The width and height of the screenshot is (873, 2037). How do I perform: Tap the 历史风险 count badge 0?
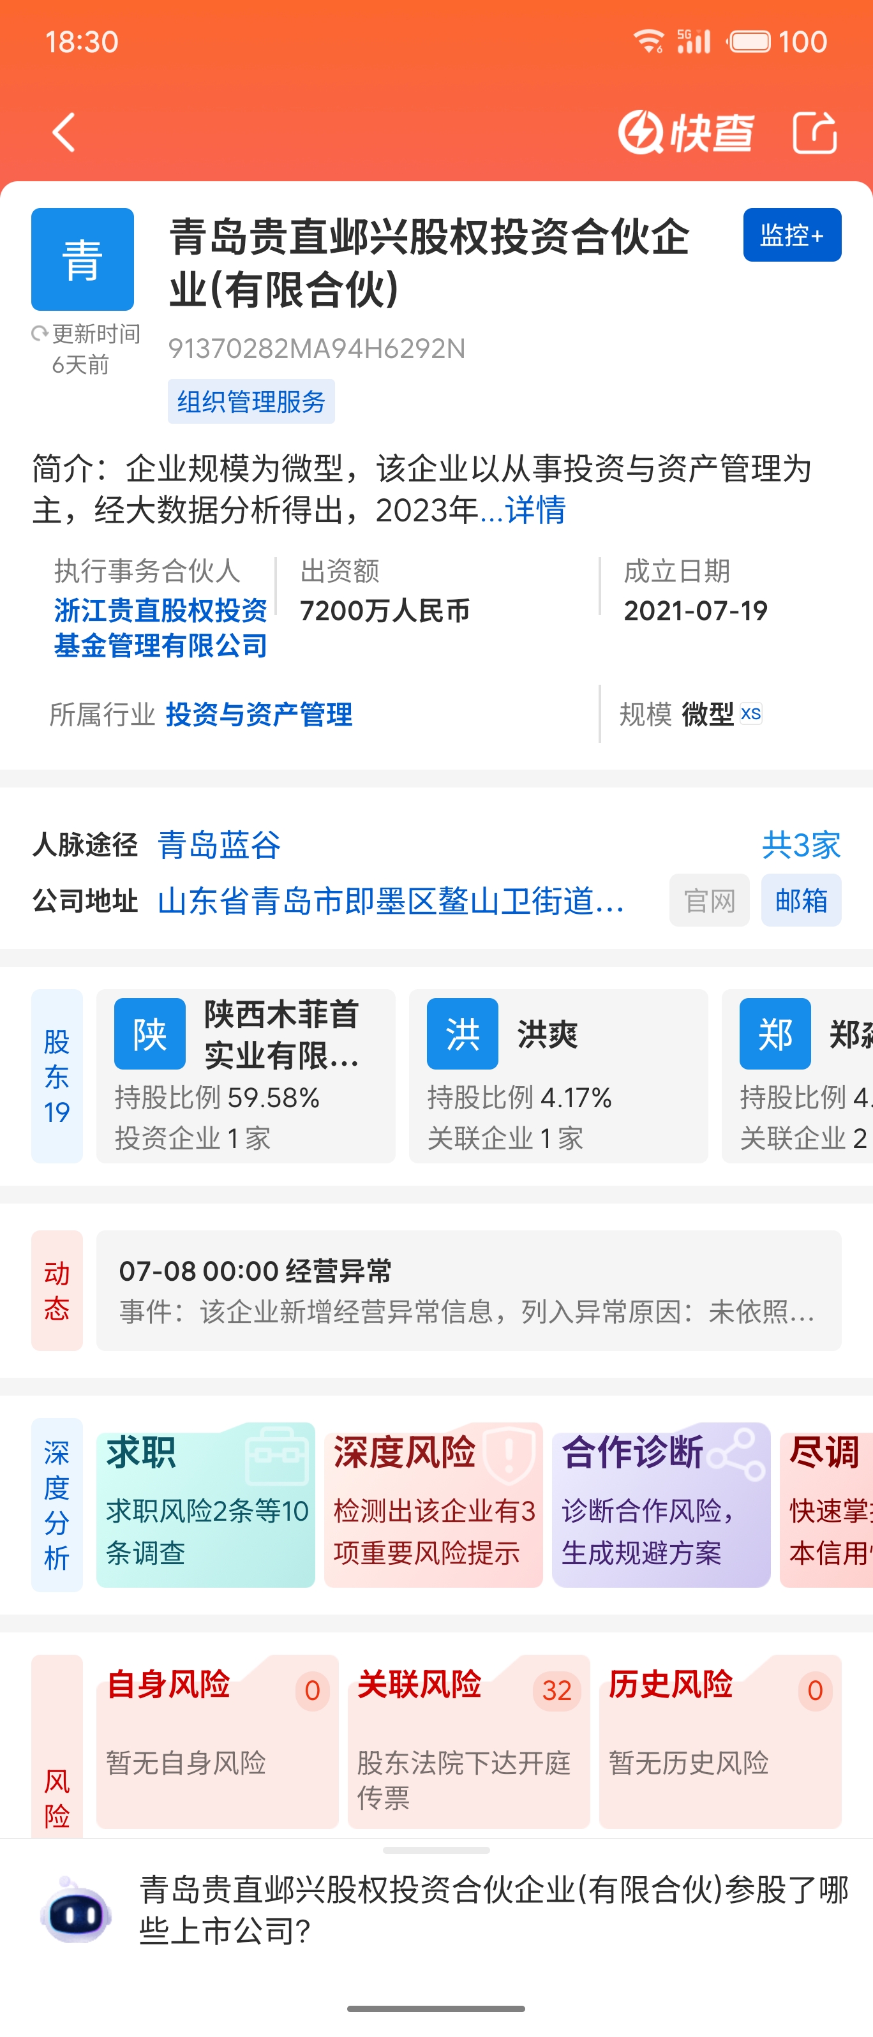(x=816, y=1690)
